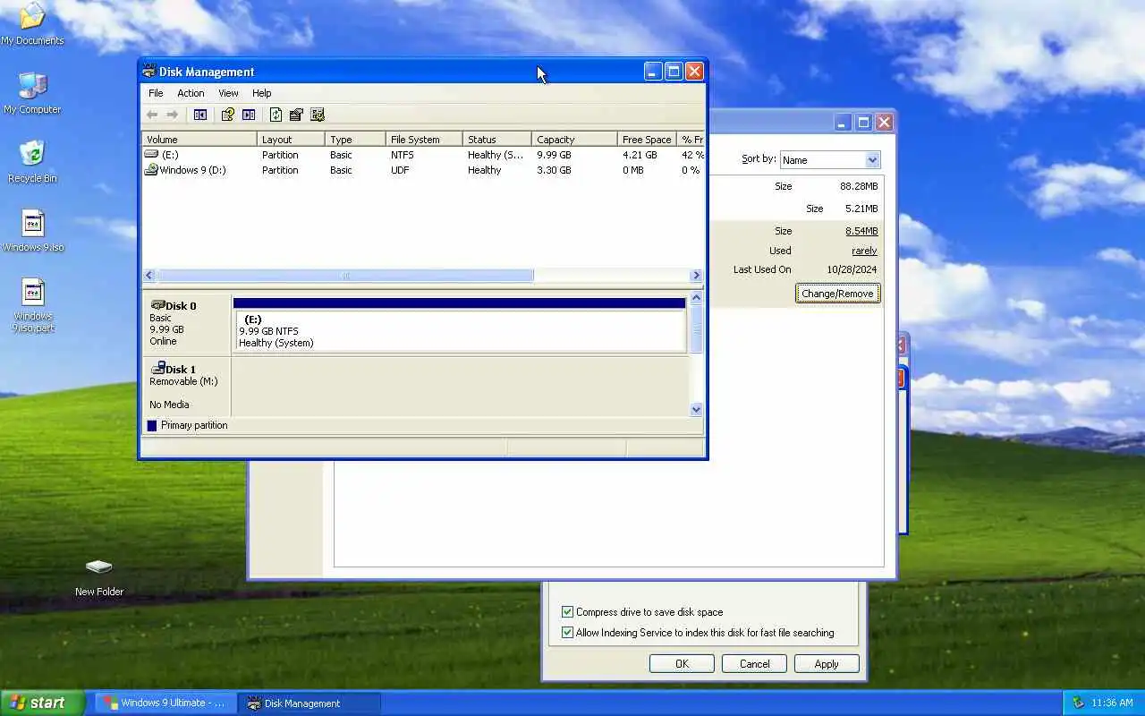Click the 8.54MB size link
Screen dimensions: 1145x716
coord(861,231)
